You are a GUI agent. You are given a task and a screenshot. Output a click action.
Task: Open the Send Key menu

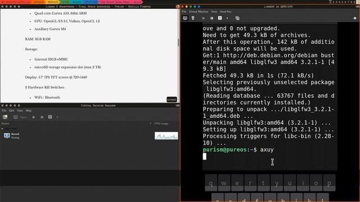tap(226, 11)
